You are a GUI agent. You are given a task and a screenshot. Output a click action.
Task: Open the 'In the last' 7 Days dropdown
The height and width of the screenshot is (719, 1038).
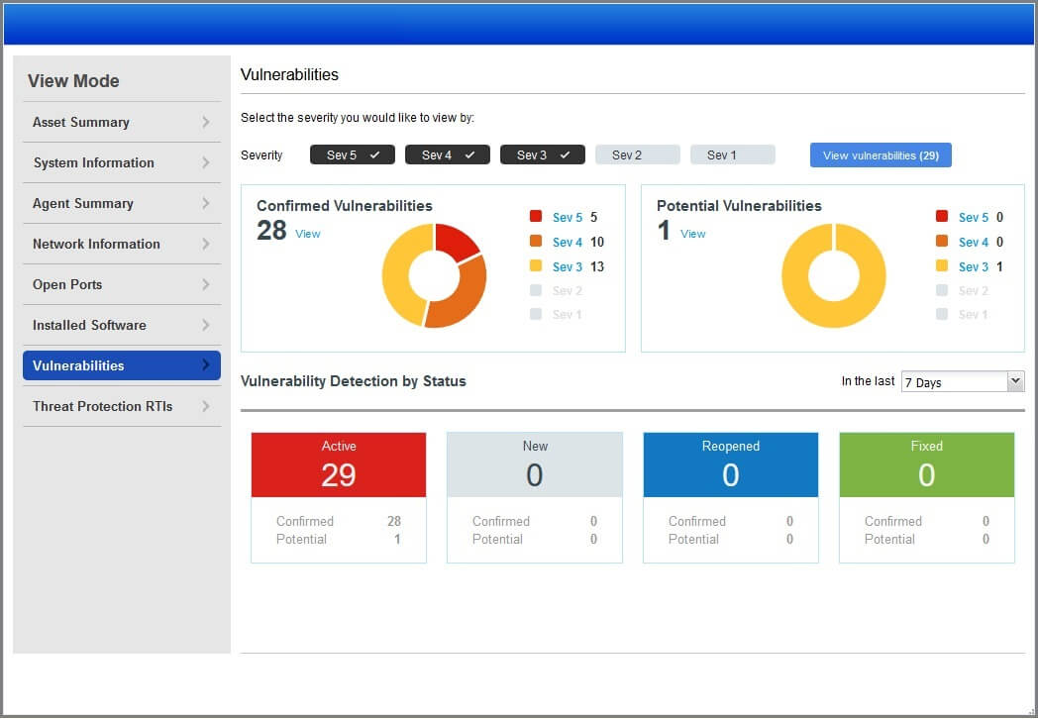[x=963, y=382]
